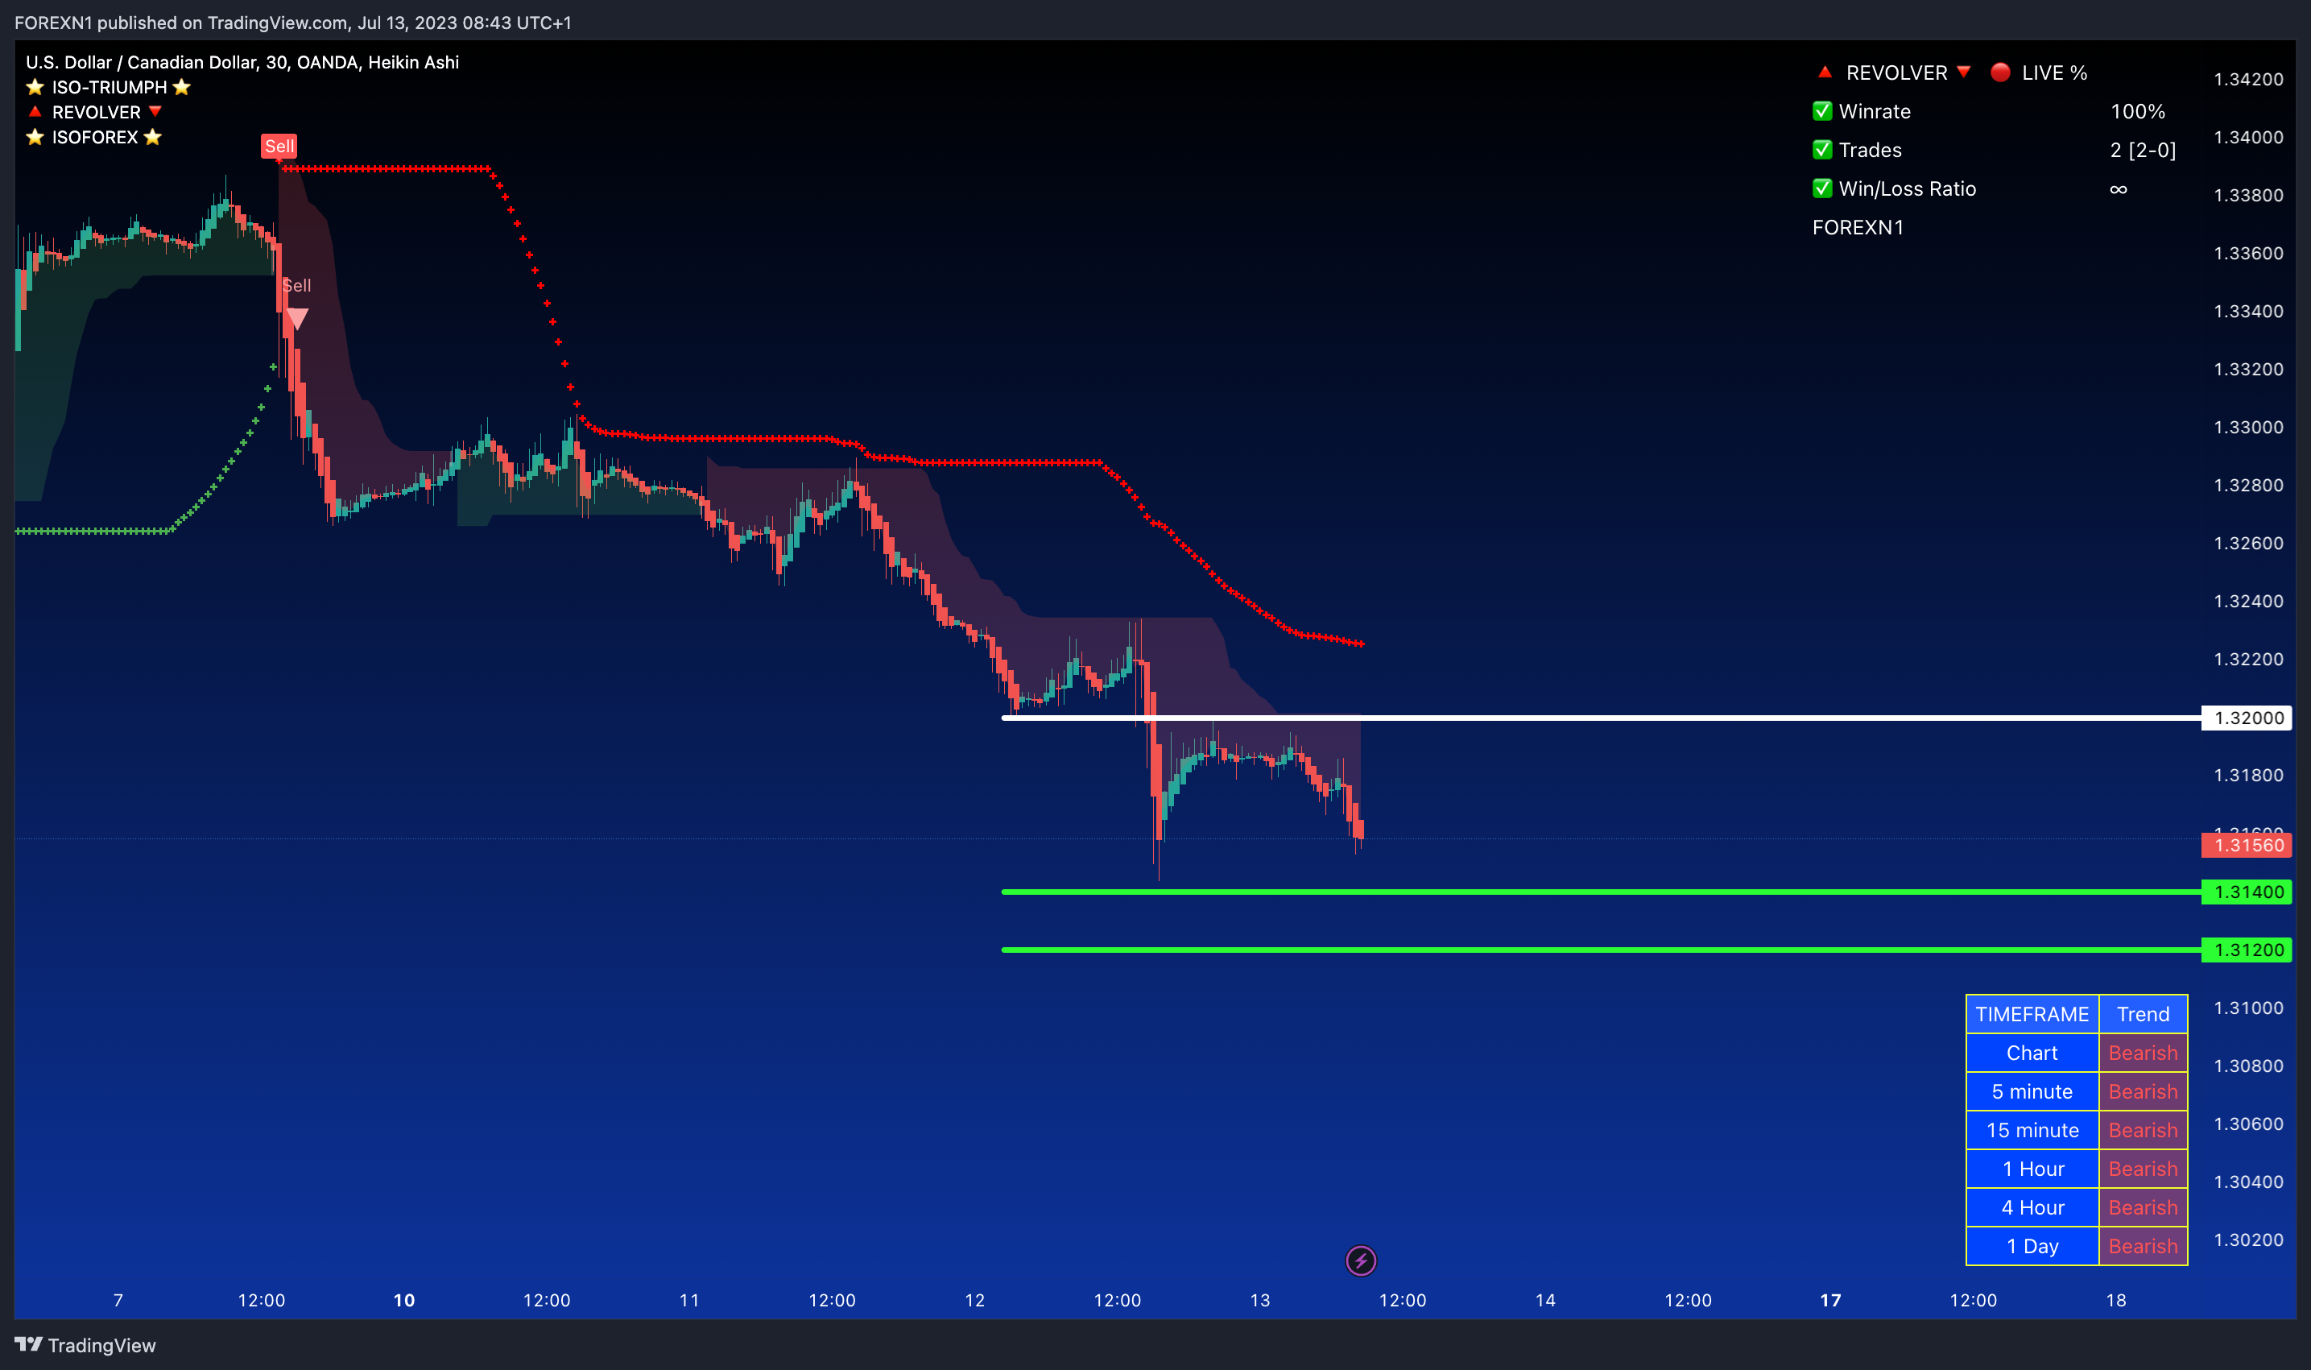Click the REVOLVER title in the stats panel
The image size is (2311, 1370).
1896,72
